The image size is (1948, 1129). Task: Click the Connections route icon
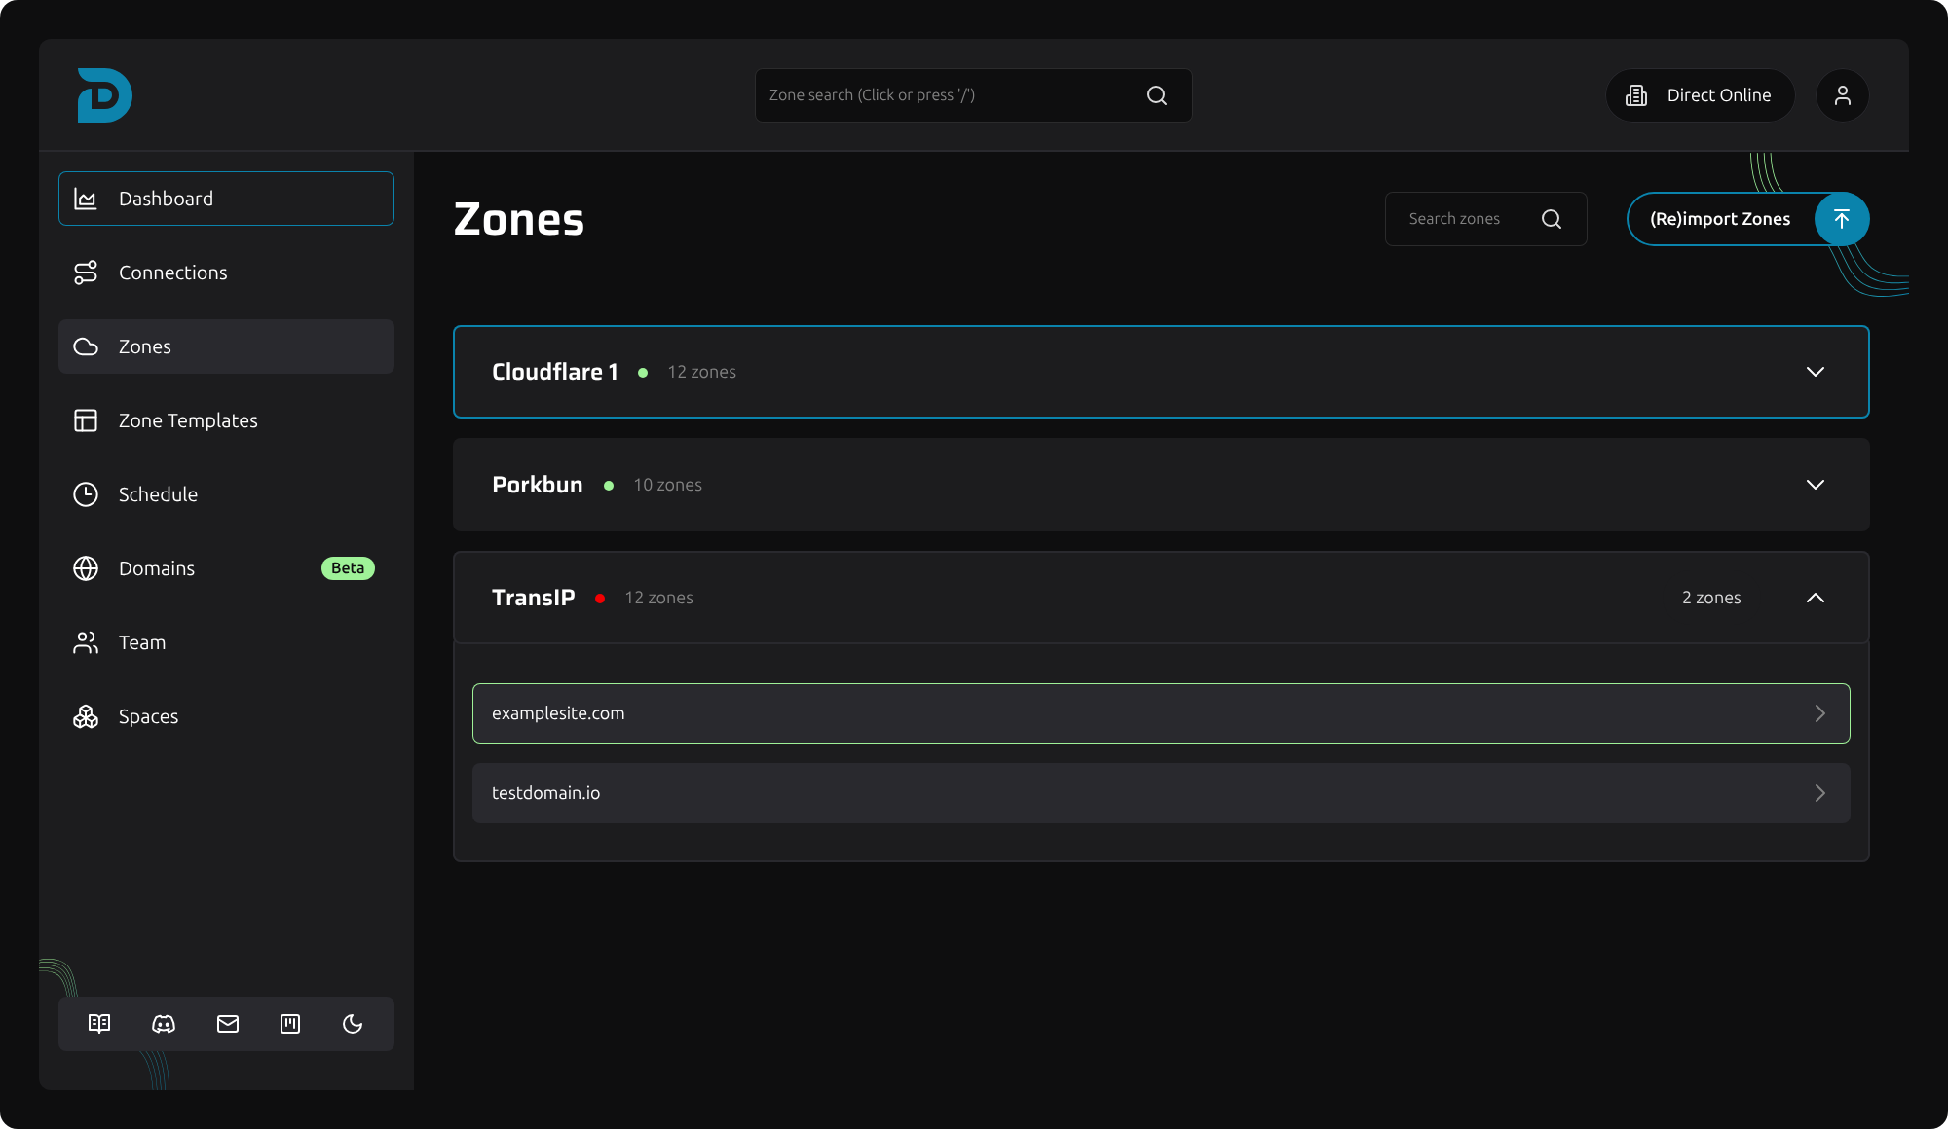coord(86,273)
